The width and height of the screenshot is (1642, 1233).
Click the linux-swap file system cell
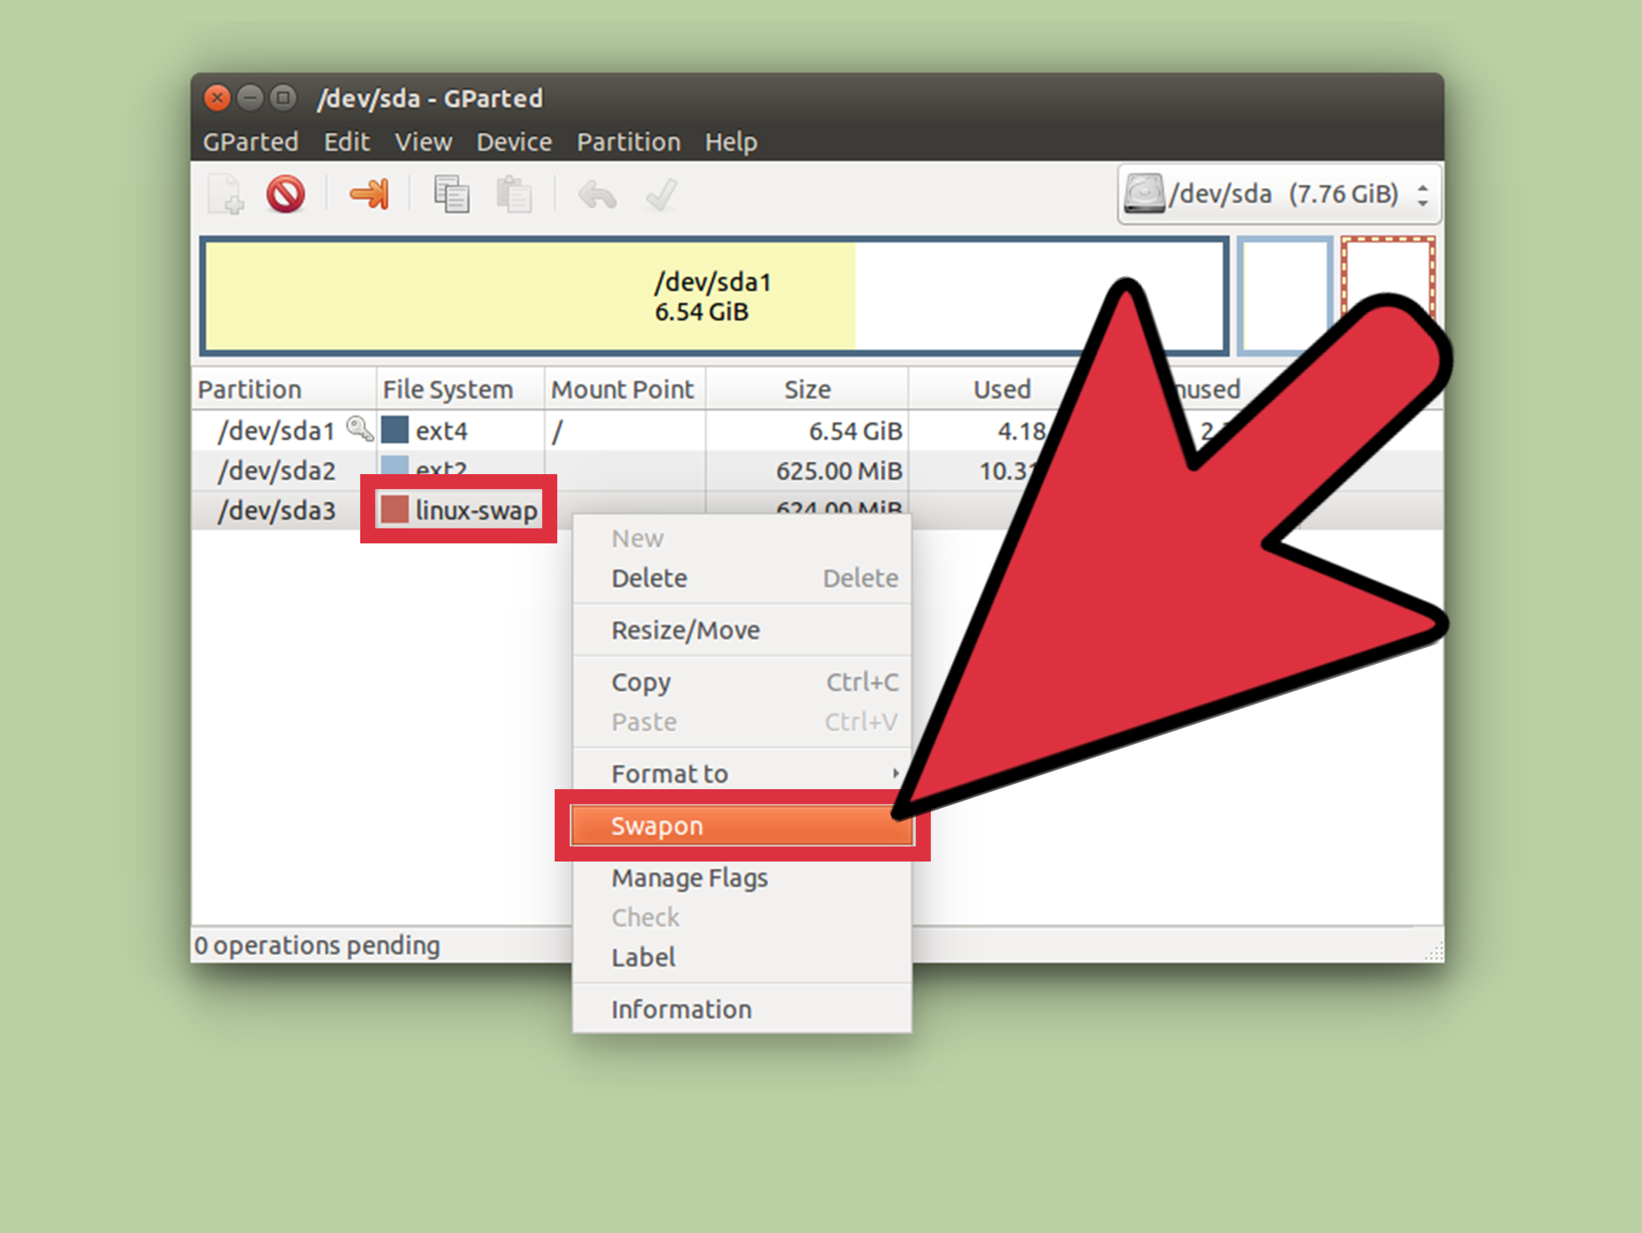click(x=460, y=510)
